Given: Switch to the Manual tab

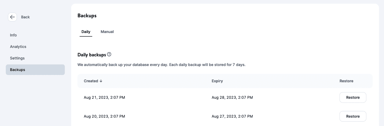Looking at the screenshot, I should point(107,32).
